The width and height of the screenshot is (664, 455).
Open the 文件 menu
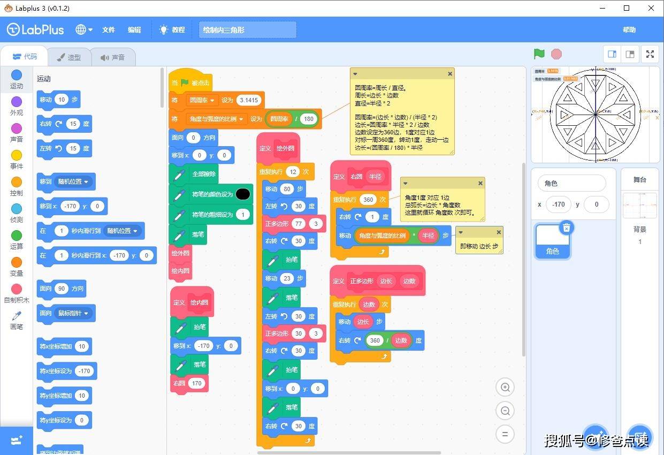(109, 30)
